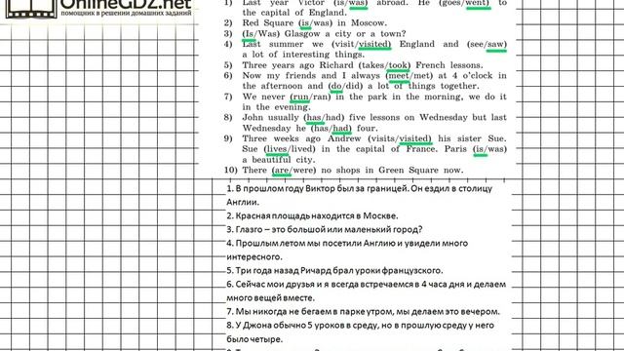Click the line 'Three weeks ago Andrew (visits/visited) his sister Sue.'
The width and height of the screenshot is (624, 351).
pos(374,138)
